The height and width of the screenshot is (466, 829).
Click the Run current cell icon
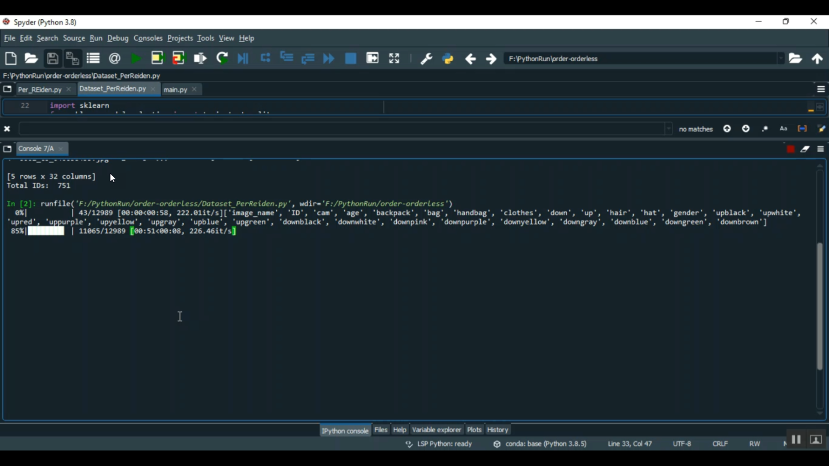(x=158, y=59)
